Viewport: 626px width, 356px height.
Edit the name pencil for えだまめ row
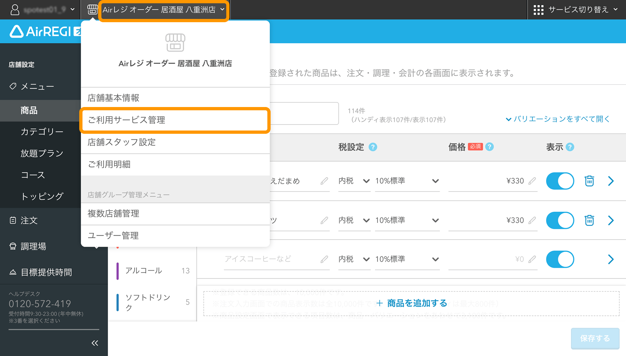[324, 181]
